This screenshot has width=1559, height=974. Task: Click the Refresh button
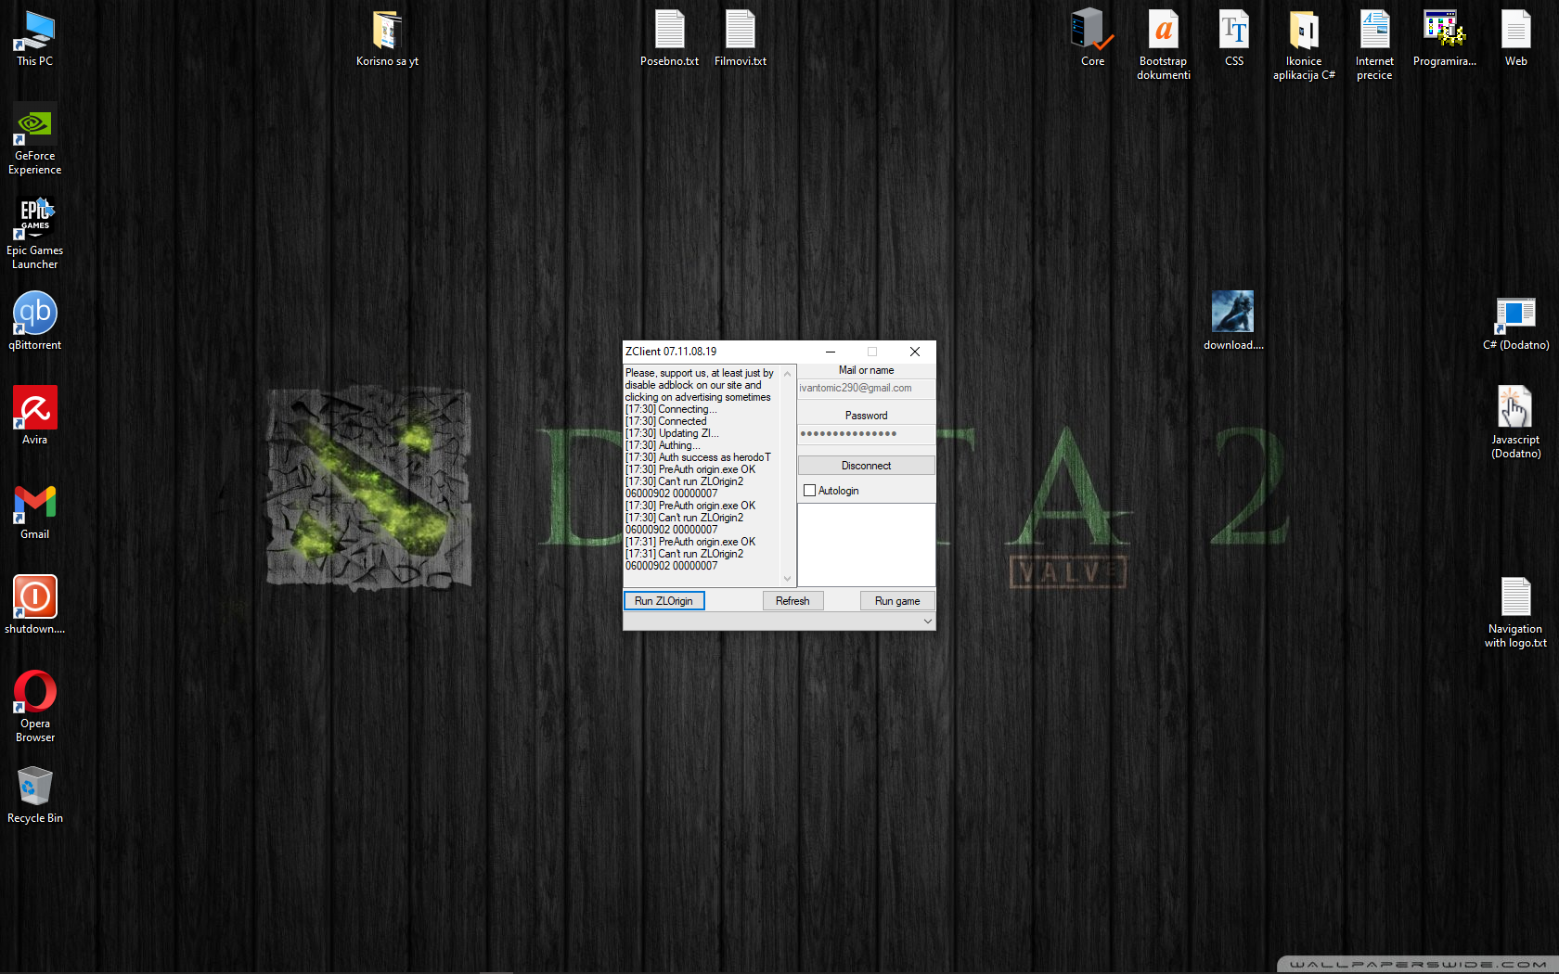(x=792, y=601)
